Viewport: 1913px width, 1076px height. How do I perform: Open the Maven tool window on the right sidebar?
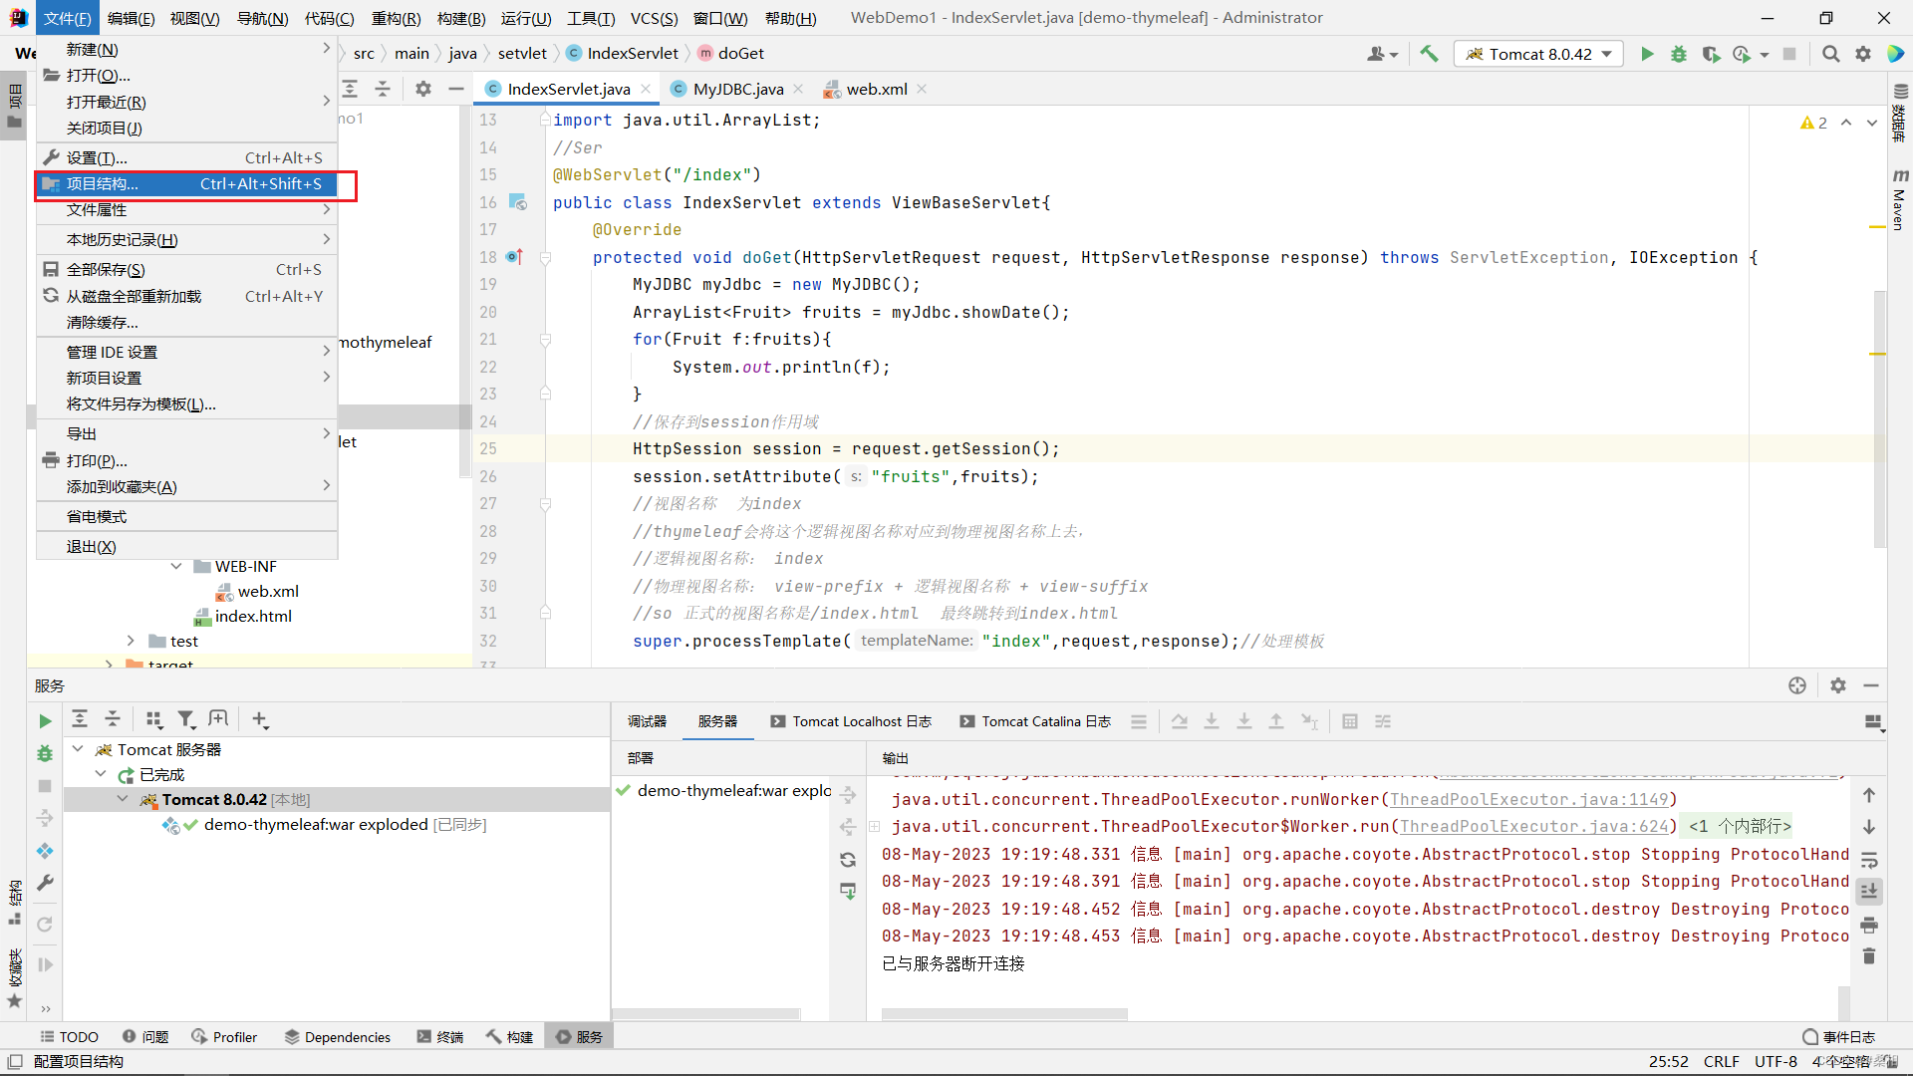[x=1898, y=199]
